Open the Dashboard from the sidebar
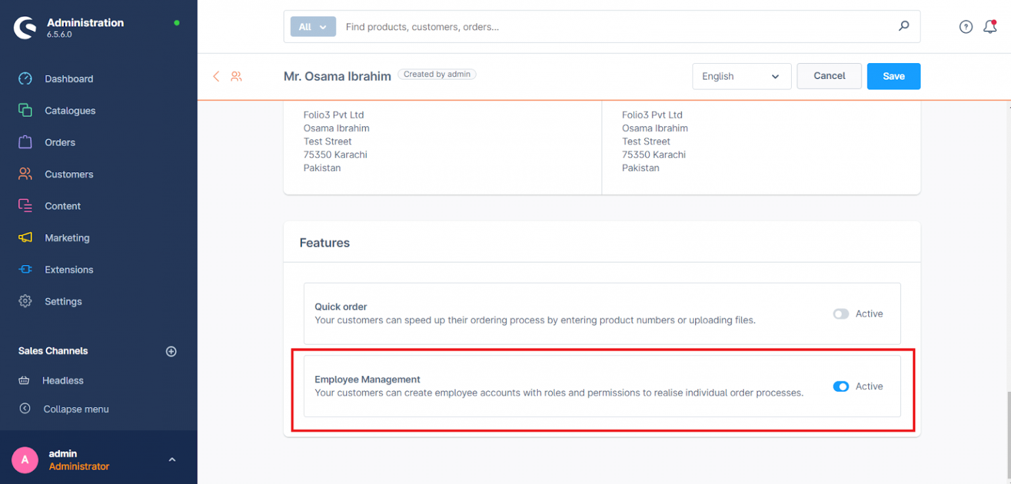 pos(68,78)
